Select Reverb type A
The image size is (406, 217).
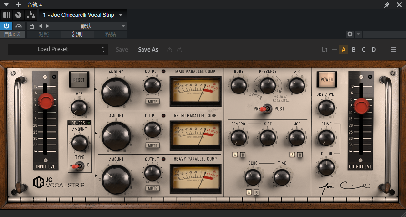tap(235, 155)
